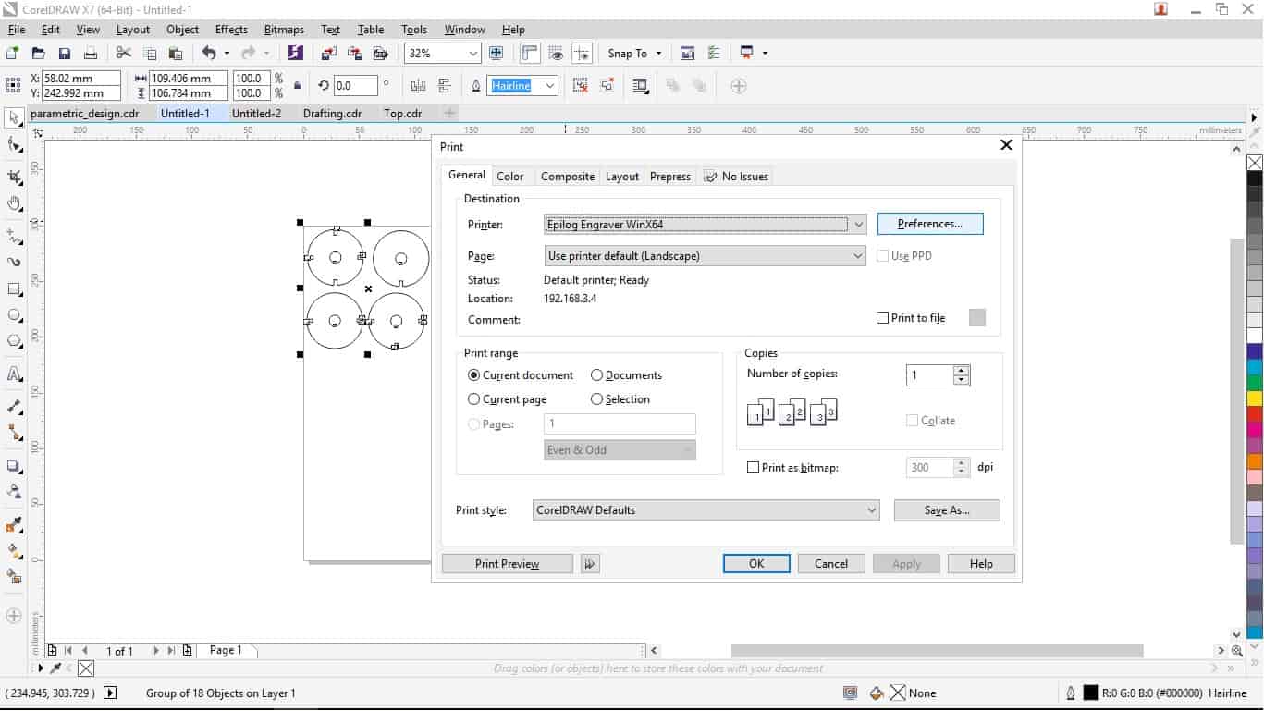Click the Lock ratio padlock icon
The width and height of the screenshot is (1264, 711).
tap(297, 86)
